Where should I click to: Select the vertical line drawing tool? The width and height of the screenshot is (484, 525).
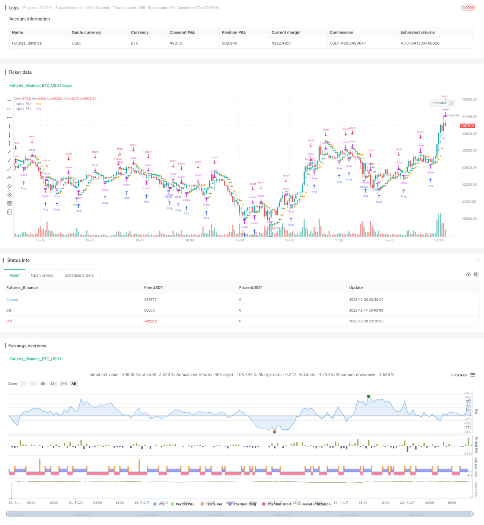coord(9,126)
